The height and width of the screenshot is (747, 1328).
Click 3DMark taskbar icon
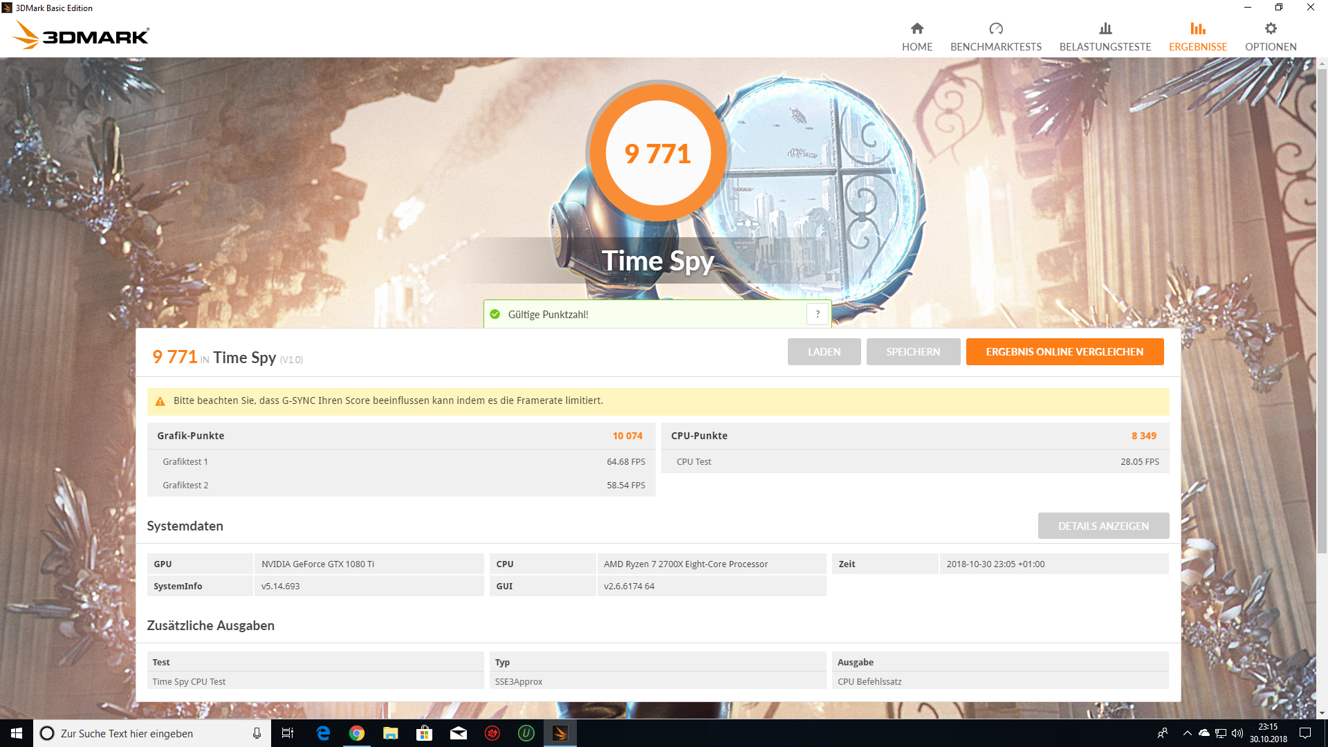pos(560,733)
